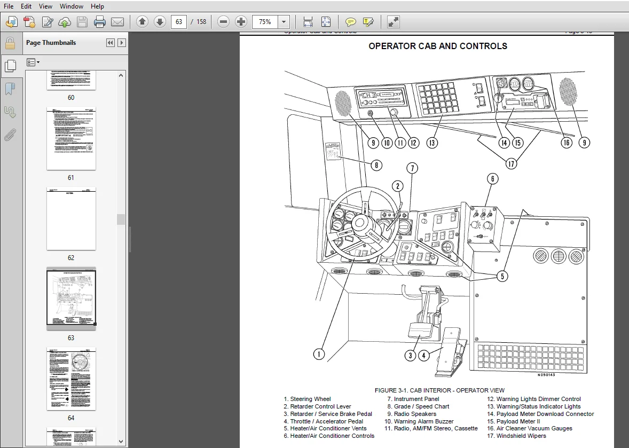This screenshot has height=448, width=629.
Task: Click the Export PDF toolbar icon
Action: pos(29,22)
